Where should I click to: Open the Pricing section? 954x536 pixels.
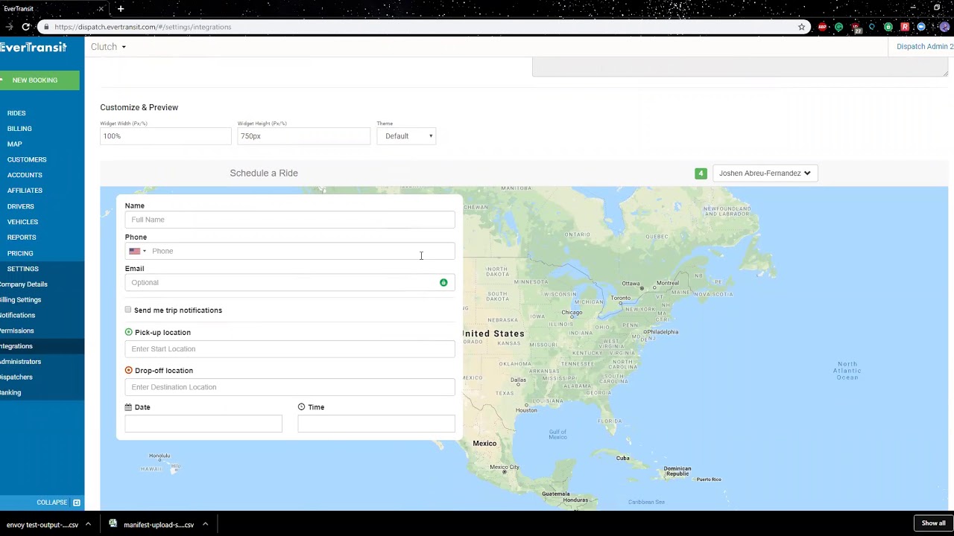point(20,253)
